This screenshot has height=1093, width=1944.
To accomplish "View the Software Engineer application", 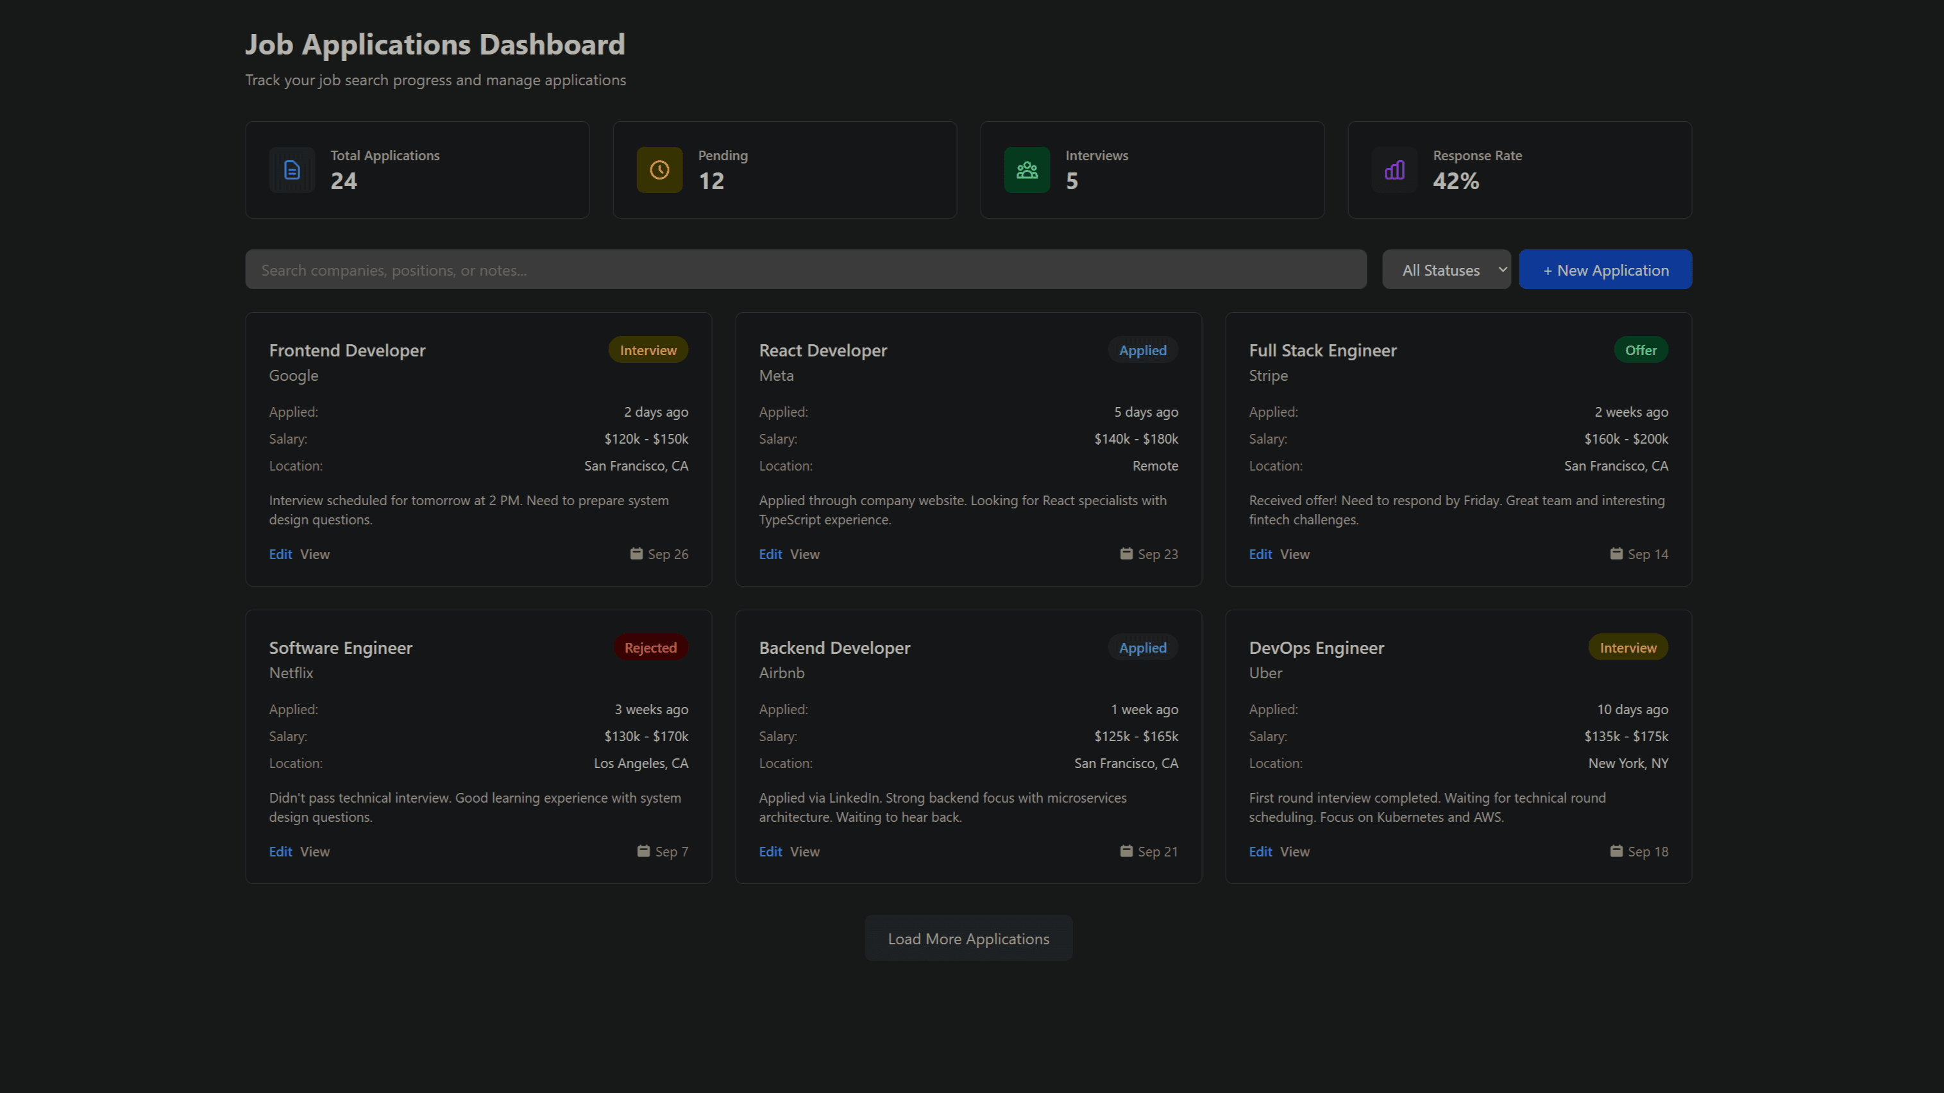I will coord(315,851).
